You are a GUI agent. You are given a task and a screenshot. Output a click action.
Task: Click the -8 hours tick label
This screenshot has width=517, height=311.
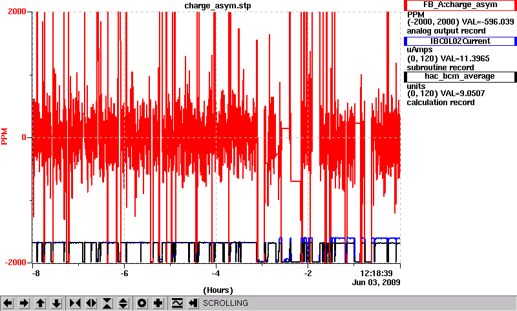pyautogui.click(x=36, y=274)
